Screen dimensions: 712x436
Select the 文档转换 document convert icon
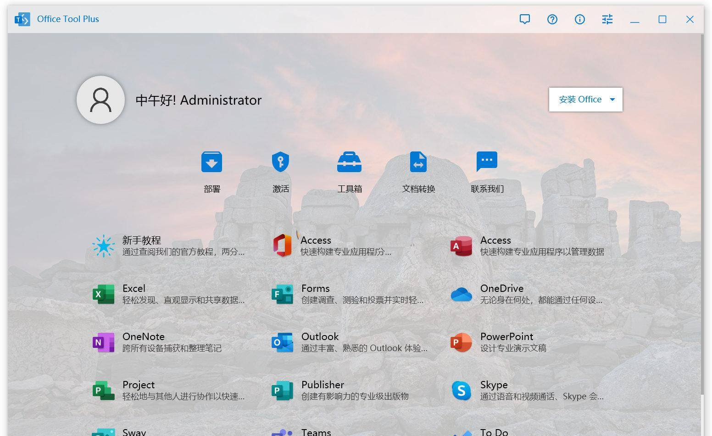[x=418, y=162]
